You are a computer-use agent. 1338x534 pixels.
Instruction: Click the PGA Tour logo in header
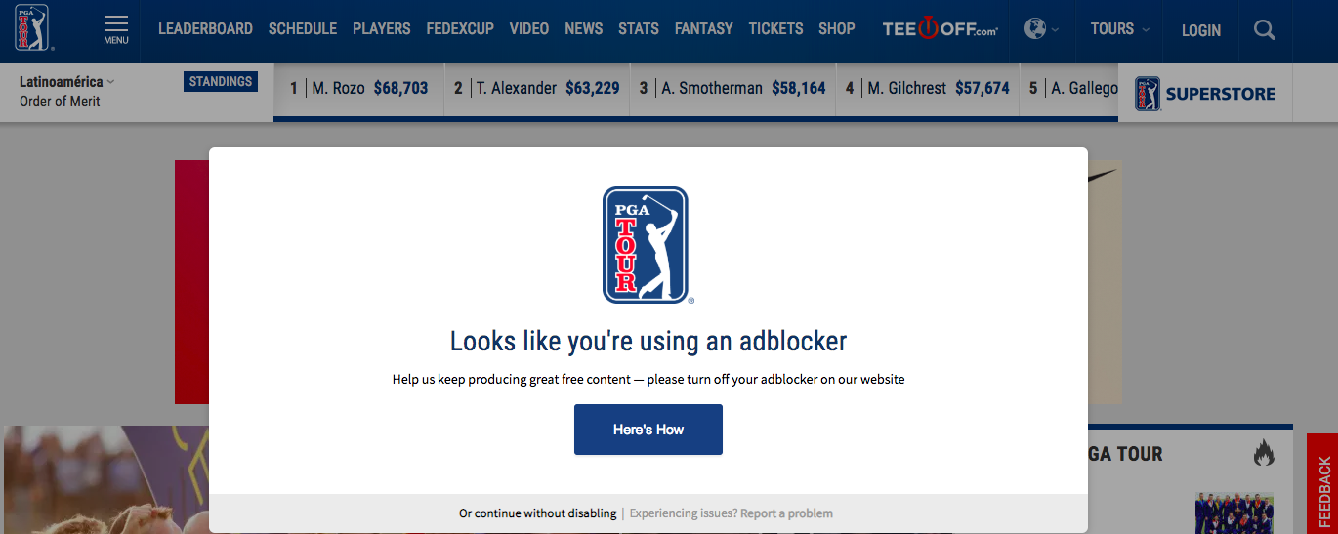(x=34, y=27)
